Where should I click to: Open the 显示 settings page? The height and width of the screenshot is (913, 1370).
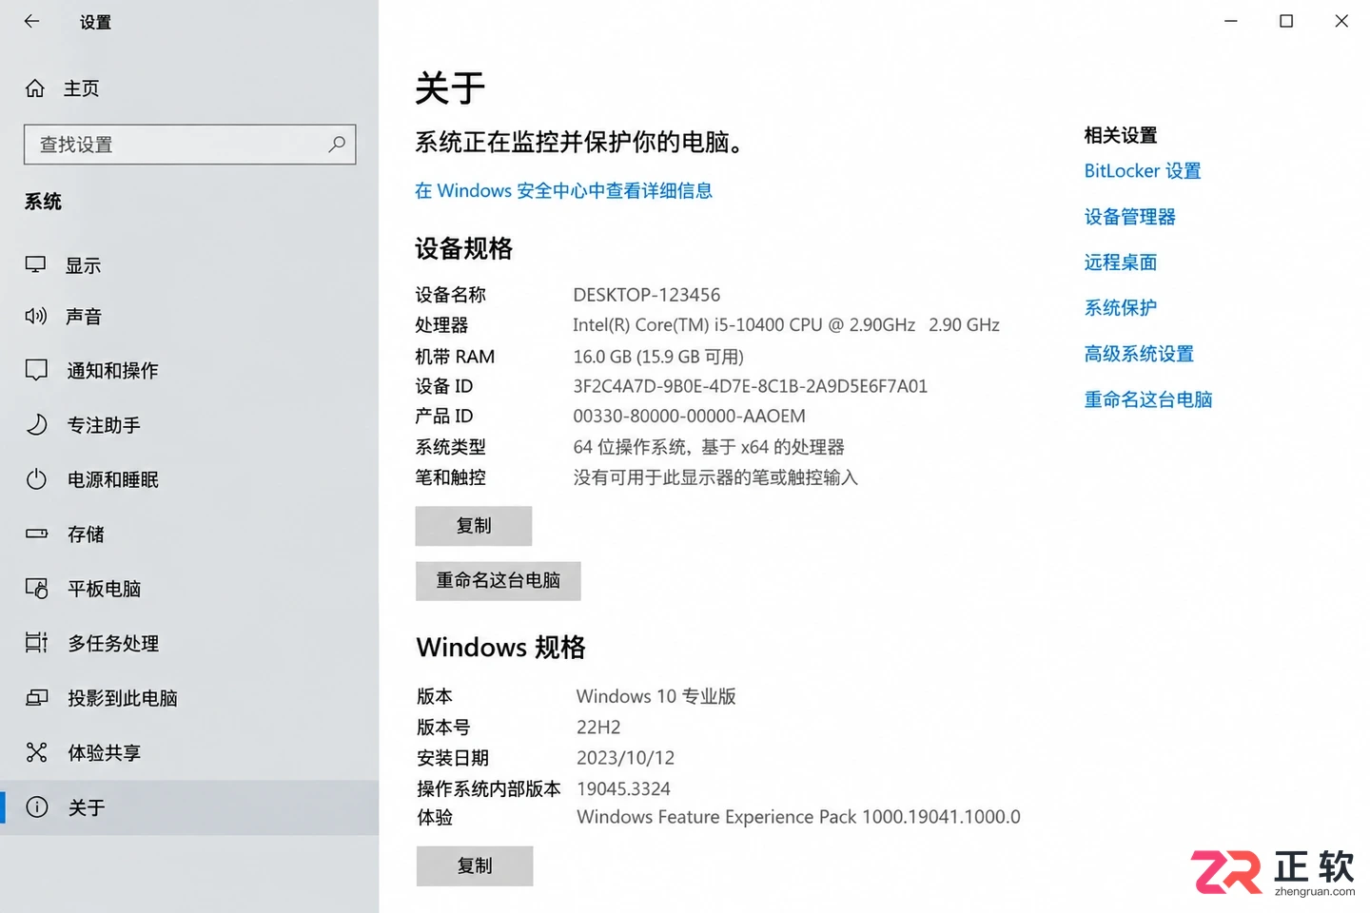tap(189, 265)
